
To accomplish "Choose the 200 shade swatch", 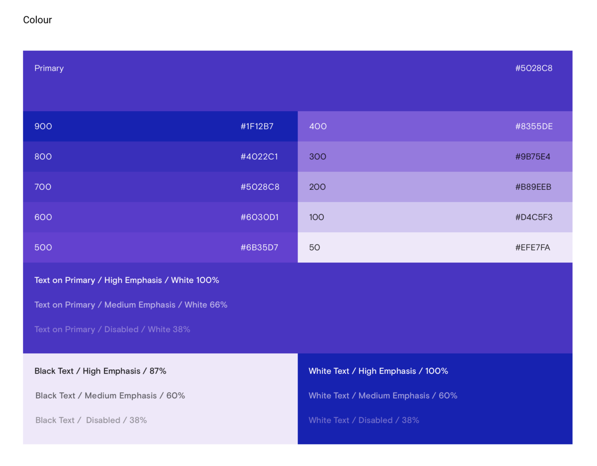I will click(x=435, y=187).
